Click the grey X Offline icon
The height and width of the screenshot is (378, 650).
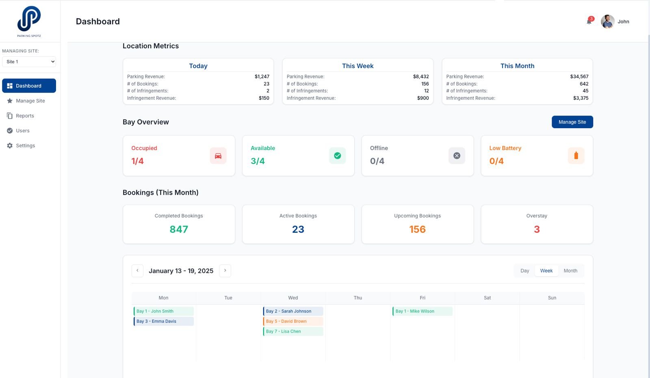point(457,156)
